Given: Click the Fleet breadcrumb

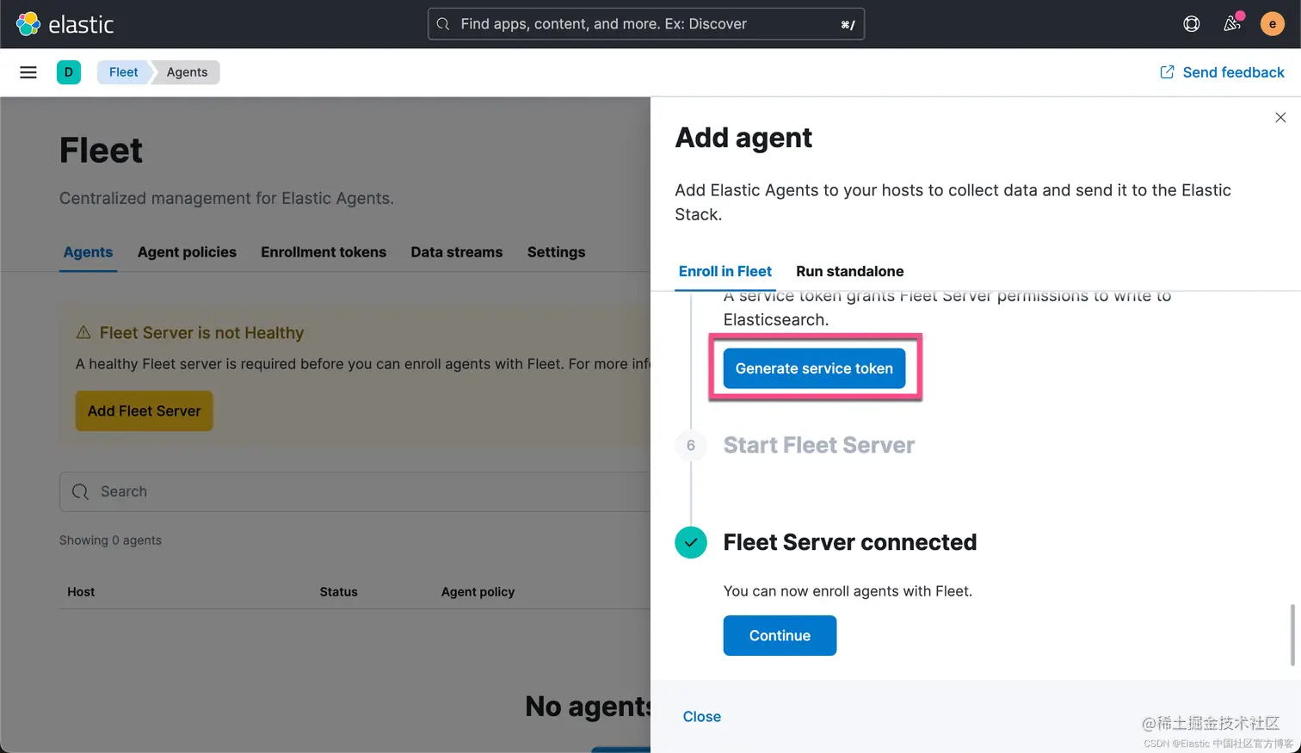Looking at the screenshot, I should point(123,72).
